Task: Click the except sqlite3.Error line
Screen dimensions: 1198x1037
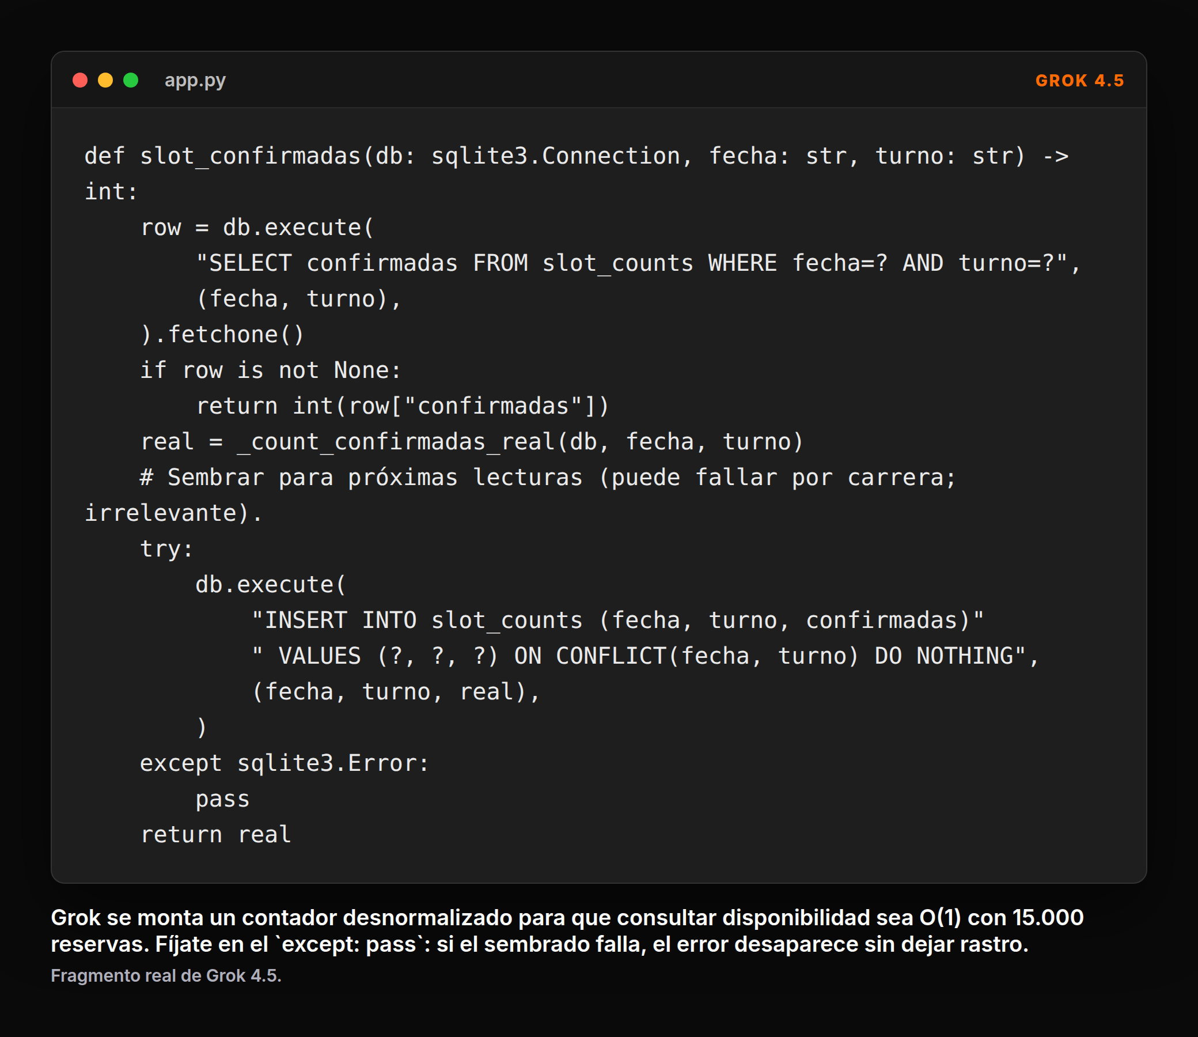Action: click(285, 763)
